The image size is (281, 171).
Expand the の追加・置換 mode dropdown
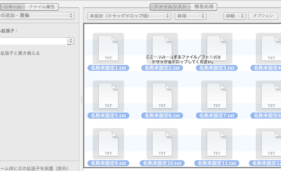pyautogui.click(x=37, y=16)
